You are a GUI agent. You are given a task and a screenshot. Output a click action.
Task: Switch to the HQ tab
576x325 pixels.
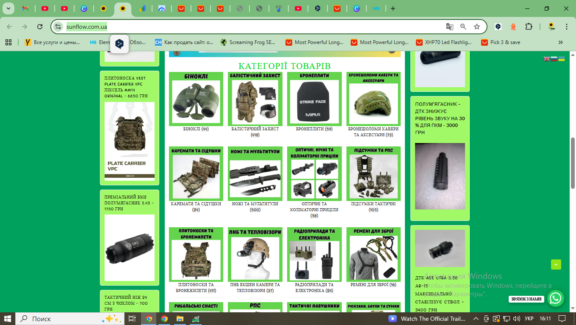(376, 8)
